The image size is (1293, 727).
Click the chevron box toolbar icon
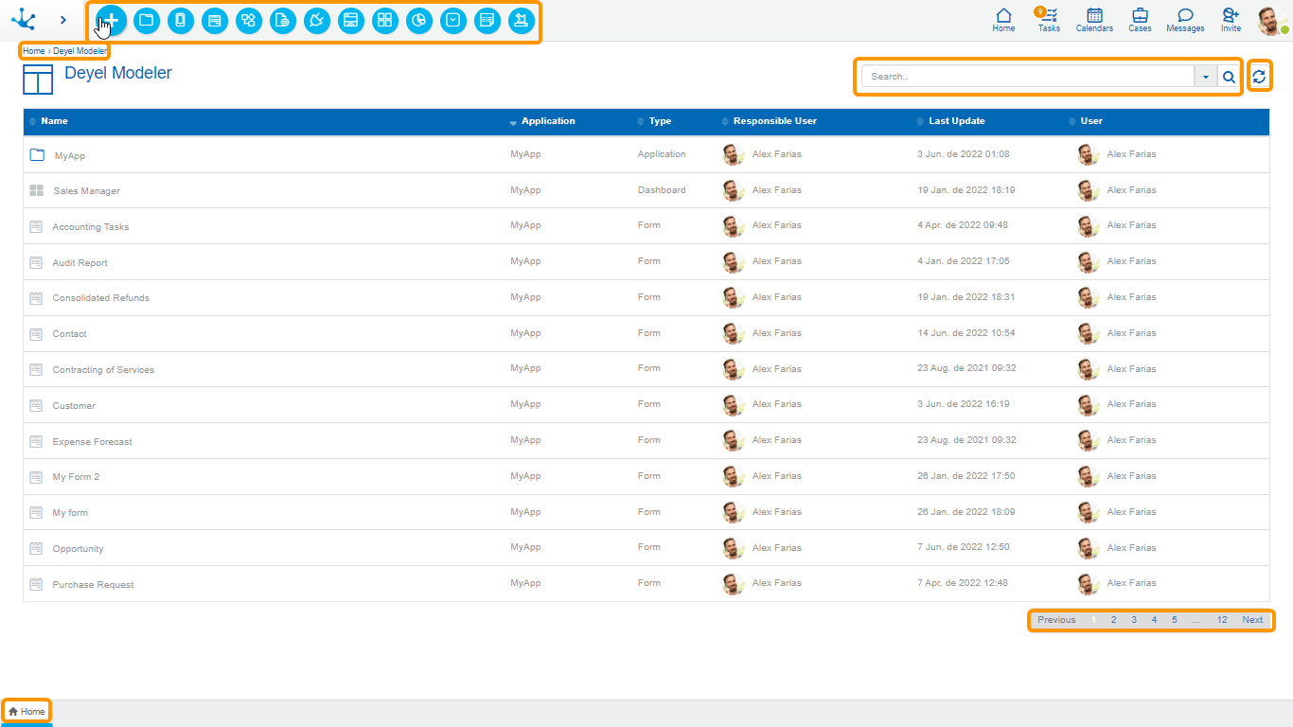[x=453, y=20]
